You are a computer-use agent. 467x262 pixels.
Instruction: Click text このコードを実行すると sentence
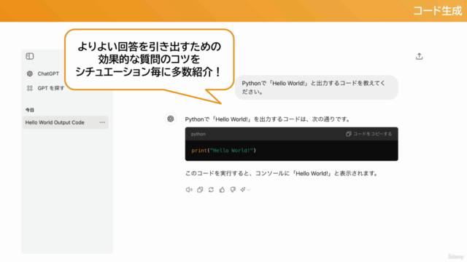pos(282,173)
